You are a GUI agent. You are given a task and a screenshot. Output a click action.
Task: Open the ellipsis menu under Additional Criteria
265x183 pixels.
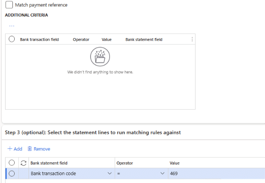pyautogui.click(x=12, y=26)
